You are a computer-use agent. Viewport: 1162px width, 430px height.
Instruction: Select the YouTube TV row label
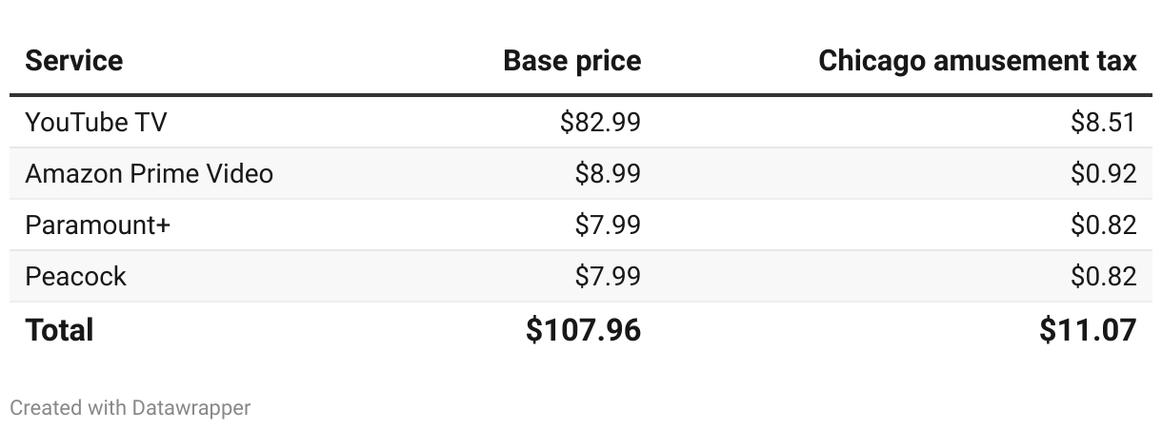click(x=96, y=122)
